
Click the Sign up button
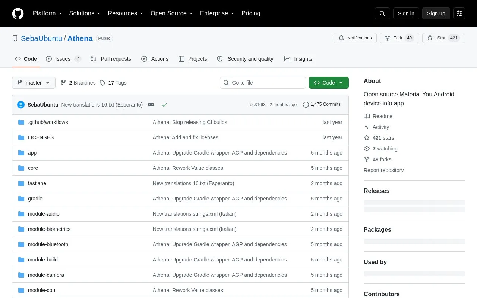[436, 13]
